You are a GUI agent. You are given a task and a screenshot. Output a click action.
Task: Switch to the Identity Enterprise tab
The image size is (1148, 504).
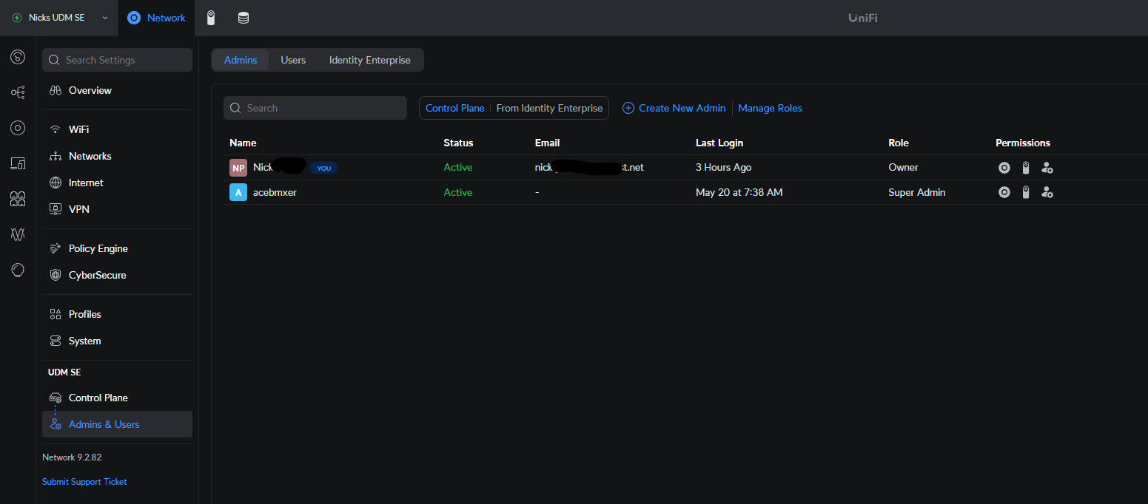click(x=369, y=60)
